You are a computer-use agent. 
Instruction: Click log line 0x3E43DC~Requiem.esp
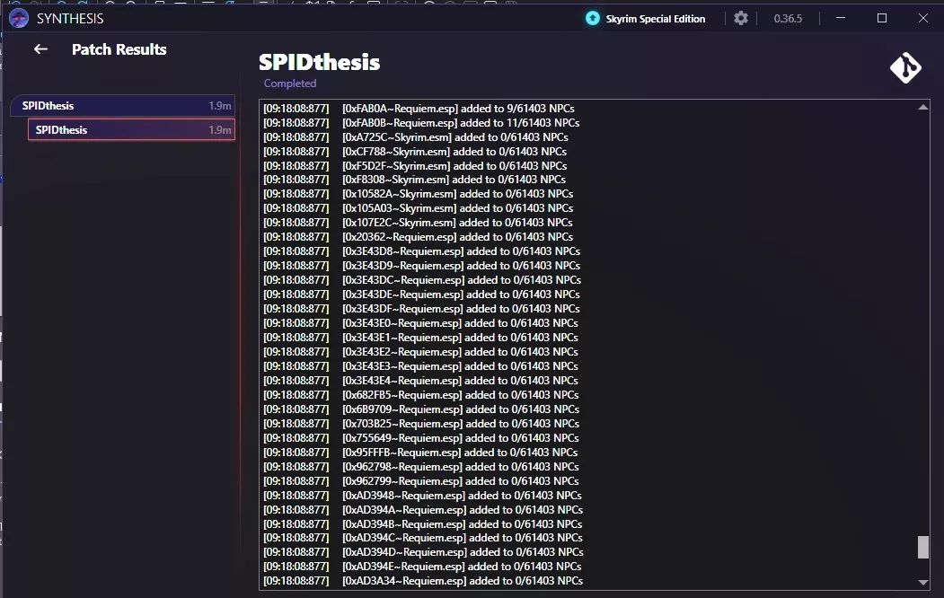pos(423,280)
